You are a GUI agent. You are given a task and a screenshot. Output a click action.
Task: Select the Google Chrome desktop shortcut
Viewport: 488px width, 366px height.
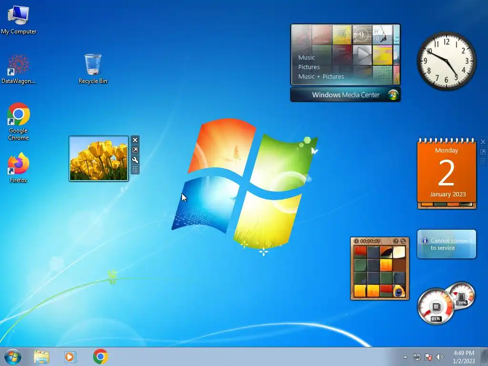click(x=19, y=122)
